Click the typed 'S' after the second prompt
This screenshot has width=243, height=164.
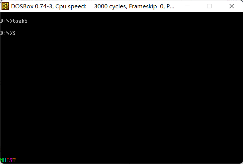click(x=14, y=33)
